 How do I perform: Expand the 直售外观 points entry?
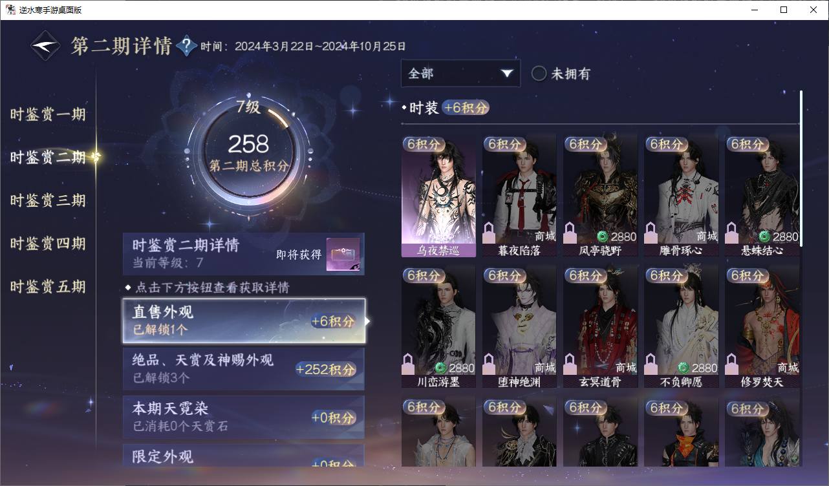[244, 321]
